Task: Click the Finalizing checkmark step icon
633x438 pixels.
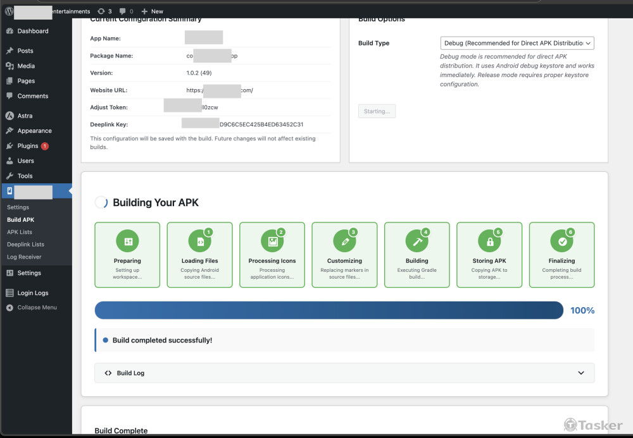Action: point(561,241)
